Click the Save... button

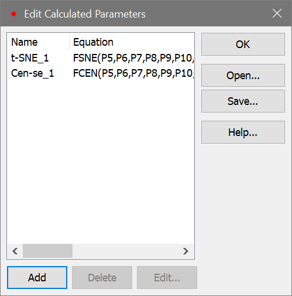(x=243, y=101)
